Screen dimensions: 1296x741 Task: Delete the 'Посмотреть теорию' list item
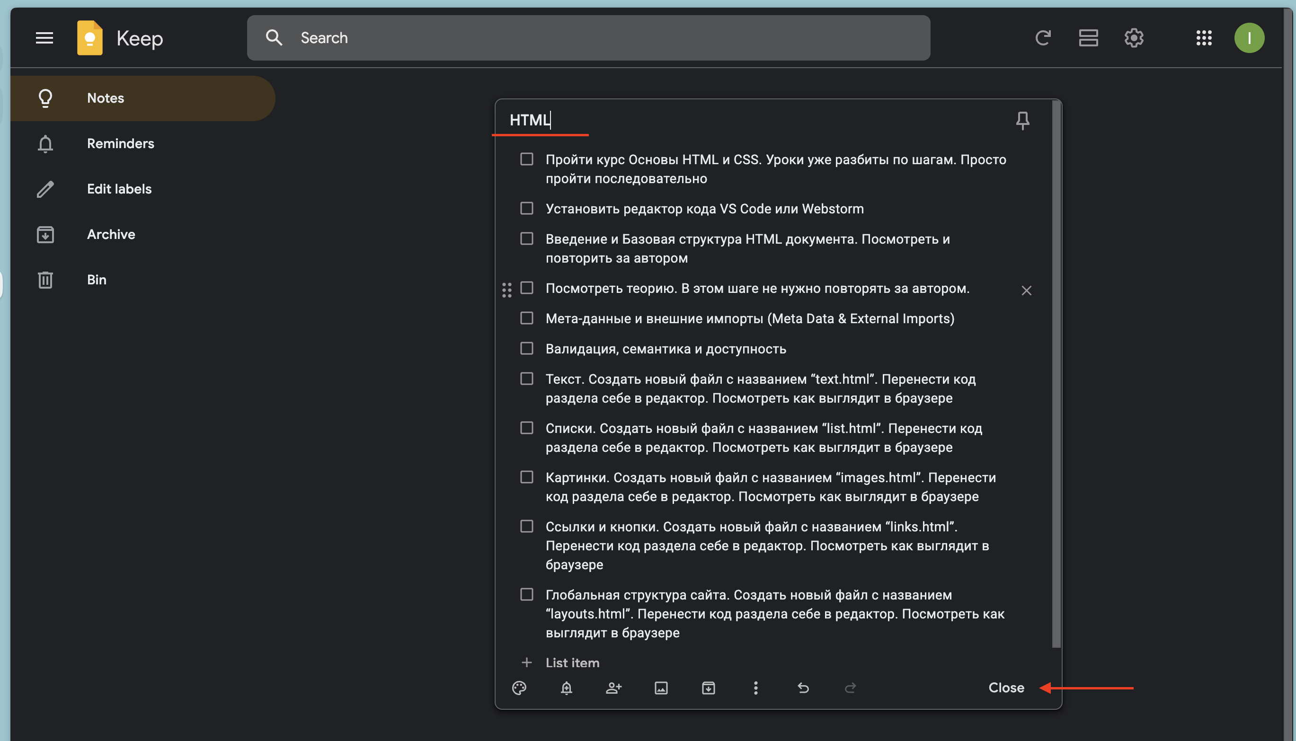[x=1026, y=290]
